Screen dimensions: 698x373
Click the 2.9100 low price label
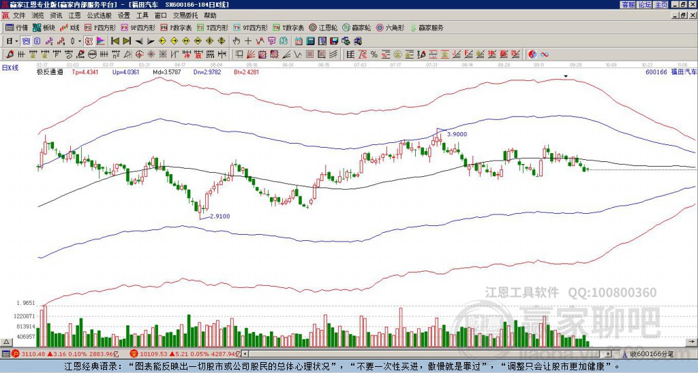[x=219, y=216]
